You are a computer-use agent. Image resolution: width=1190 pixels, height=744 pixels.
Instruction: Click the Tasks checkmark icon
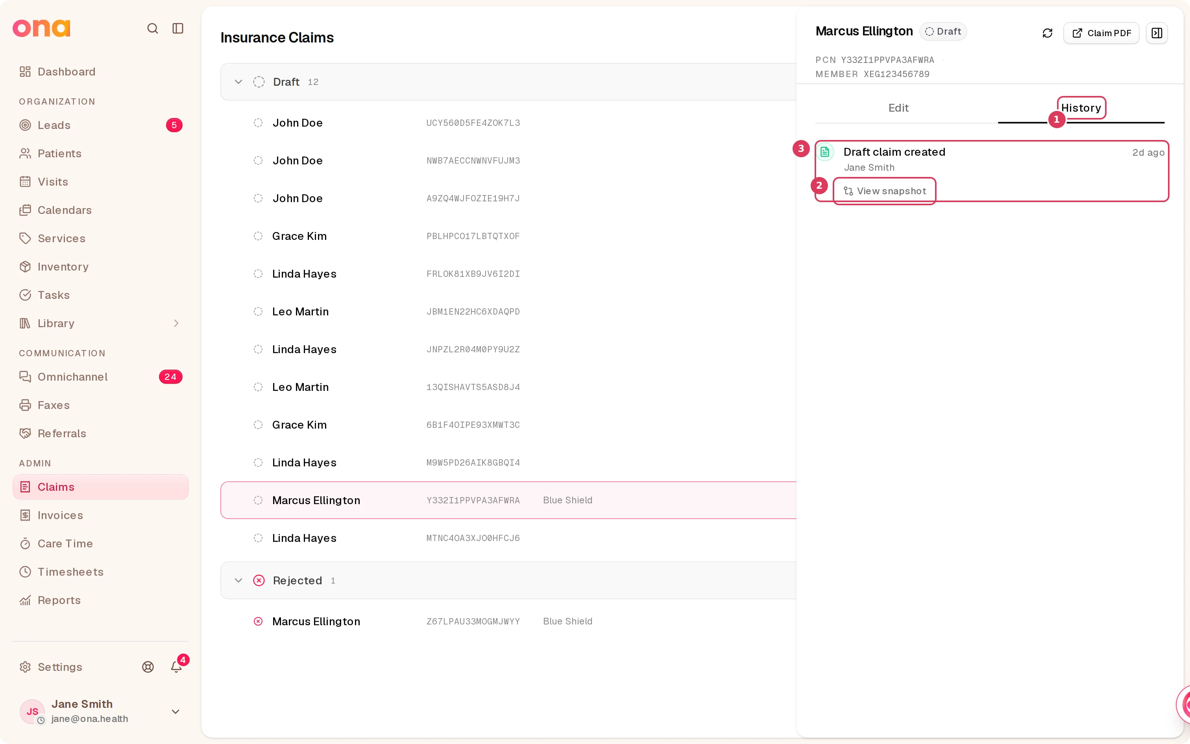point(25,295)
